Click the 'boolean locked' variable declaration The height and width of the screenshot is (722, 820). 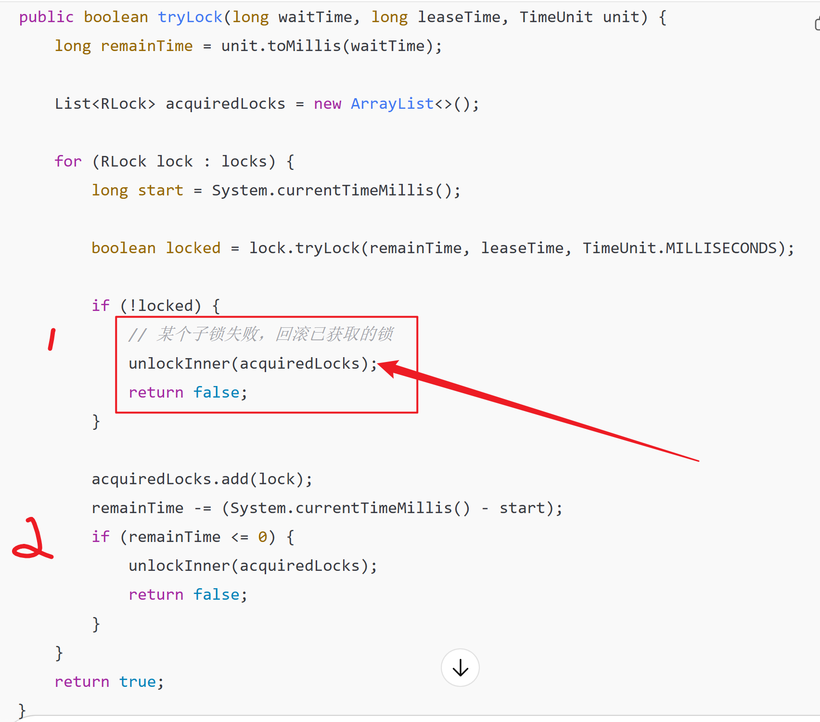(x=155, y=248)
